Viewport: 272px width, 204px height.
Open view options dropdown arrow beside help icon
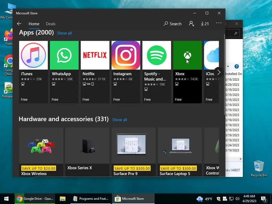click(228, 66)
